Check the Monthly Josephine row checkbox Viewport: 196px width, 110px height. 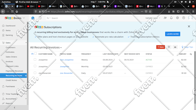point(35,66)
